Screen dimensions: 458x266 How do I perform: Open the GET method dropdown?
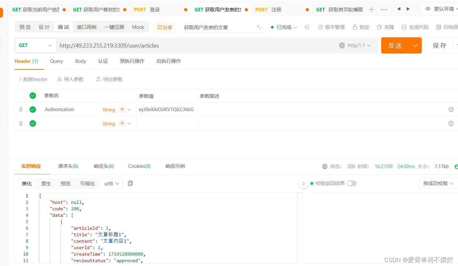[35, 45]
